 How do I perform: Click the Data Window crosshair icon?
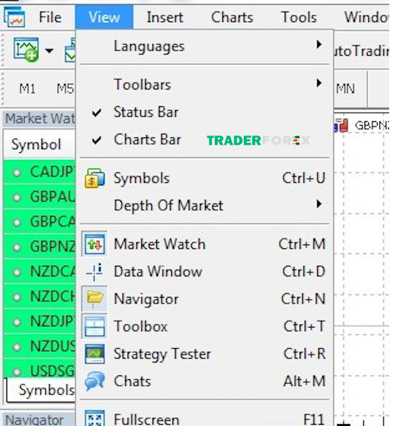tap(94, 272)
